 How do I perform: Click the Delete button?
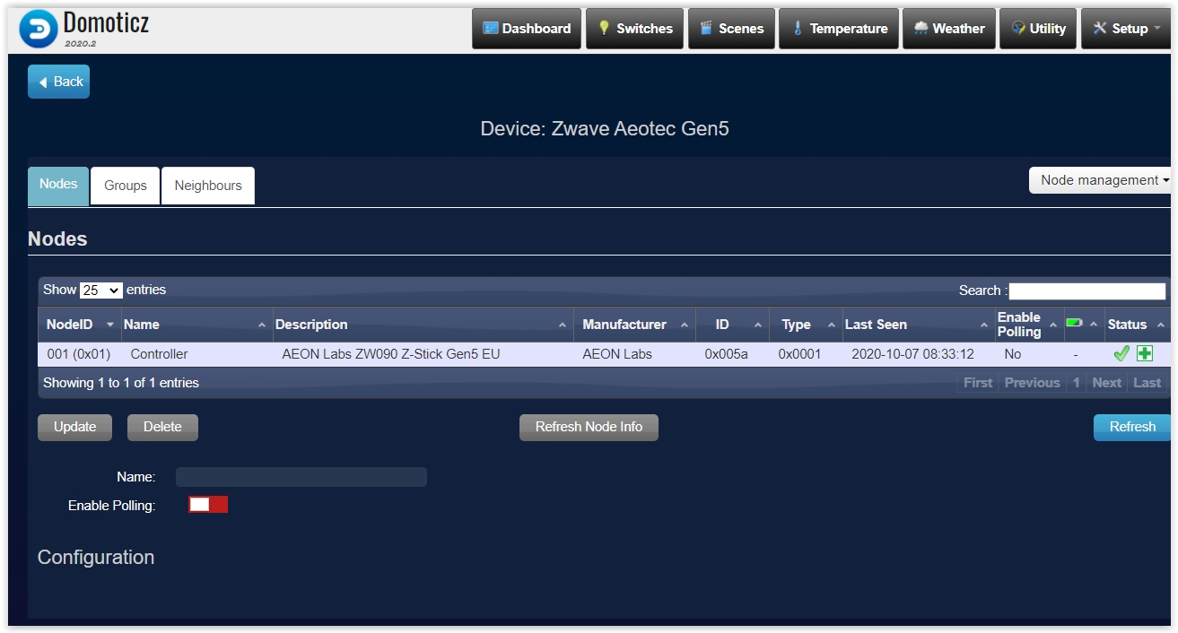pos(162,428)
